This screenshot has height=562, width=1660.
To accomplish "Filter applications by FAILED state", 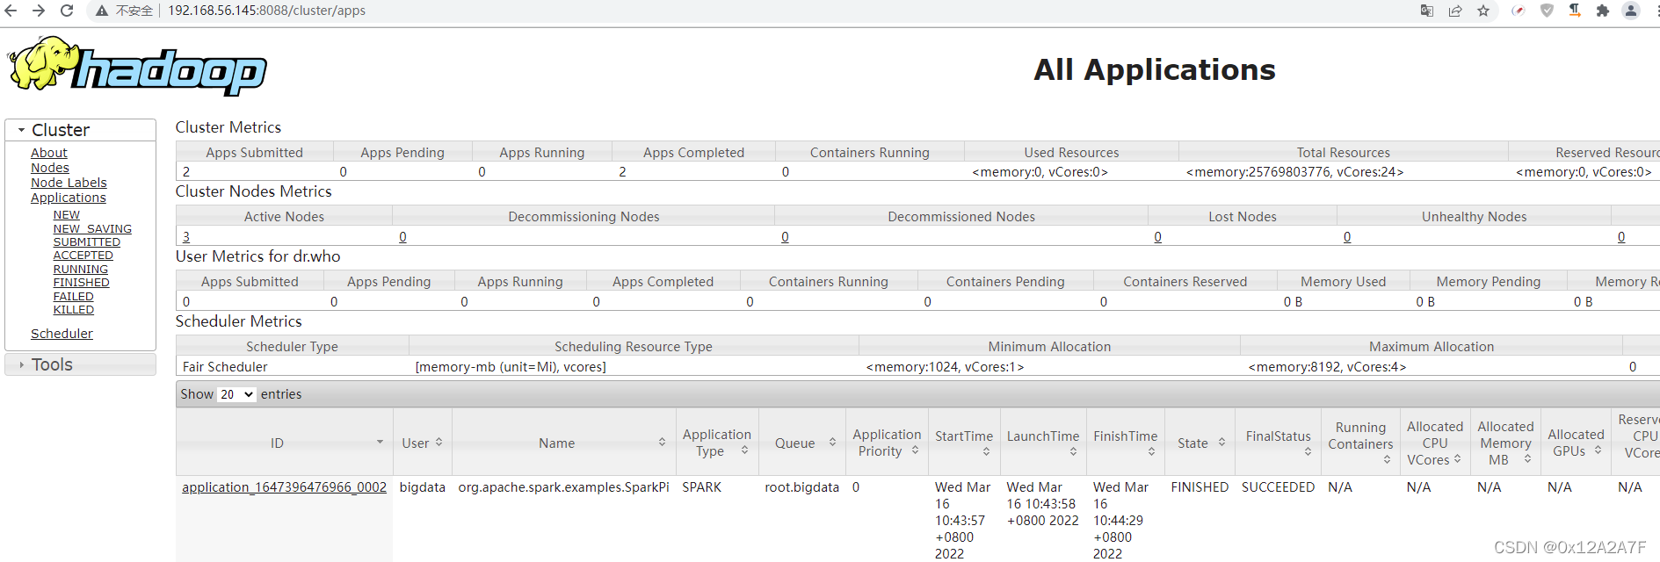I will 73,297.
